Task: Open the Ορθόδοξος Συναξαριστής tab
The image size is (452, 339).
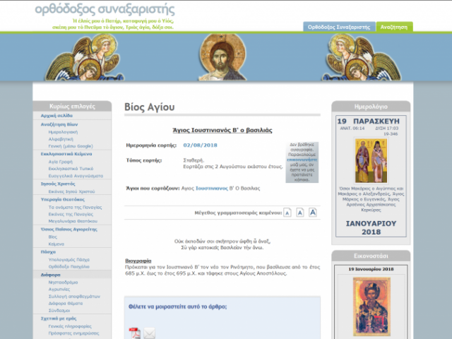Action: coord(339,27)
